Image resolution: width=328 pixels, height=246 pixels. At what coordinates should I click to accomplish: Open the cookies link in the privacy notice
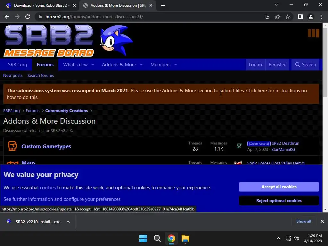pos(48,188)
